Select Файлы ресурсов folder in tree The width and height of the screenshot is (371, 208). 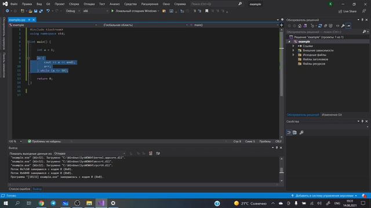314,64
